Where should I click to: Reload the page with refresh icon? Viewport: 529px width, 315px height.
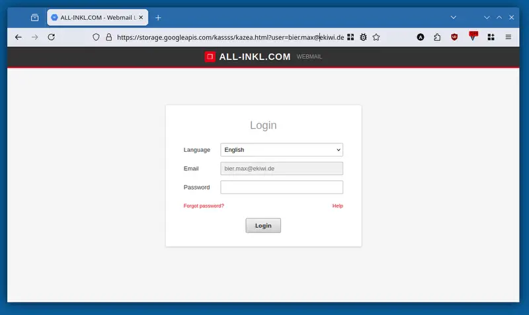(52, 37)
